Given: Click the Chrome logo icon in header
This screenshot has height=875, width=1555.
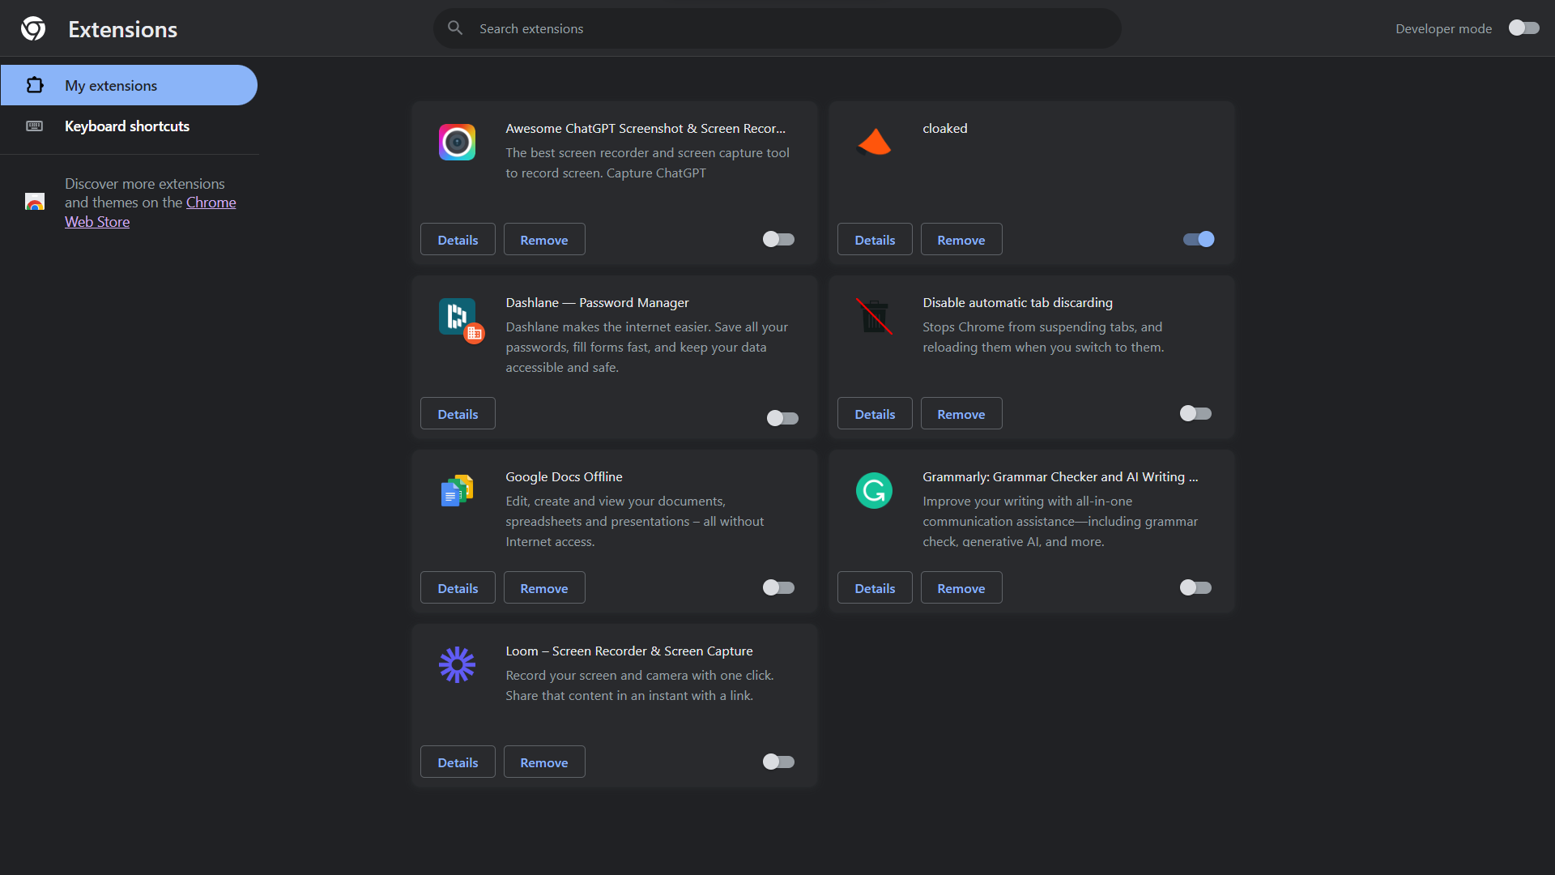Looking at the screenshot, I should (x=33, y=28).
